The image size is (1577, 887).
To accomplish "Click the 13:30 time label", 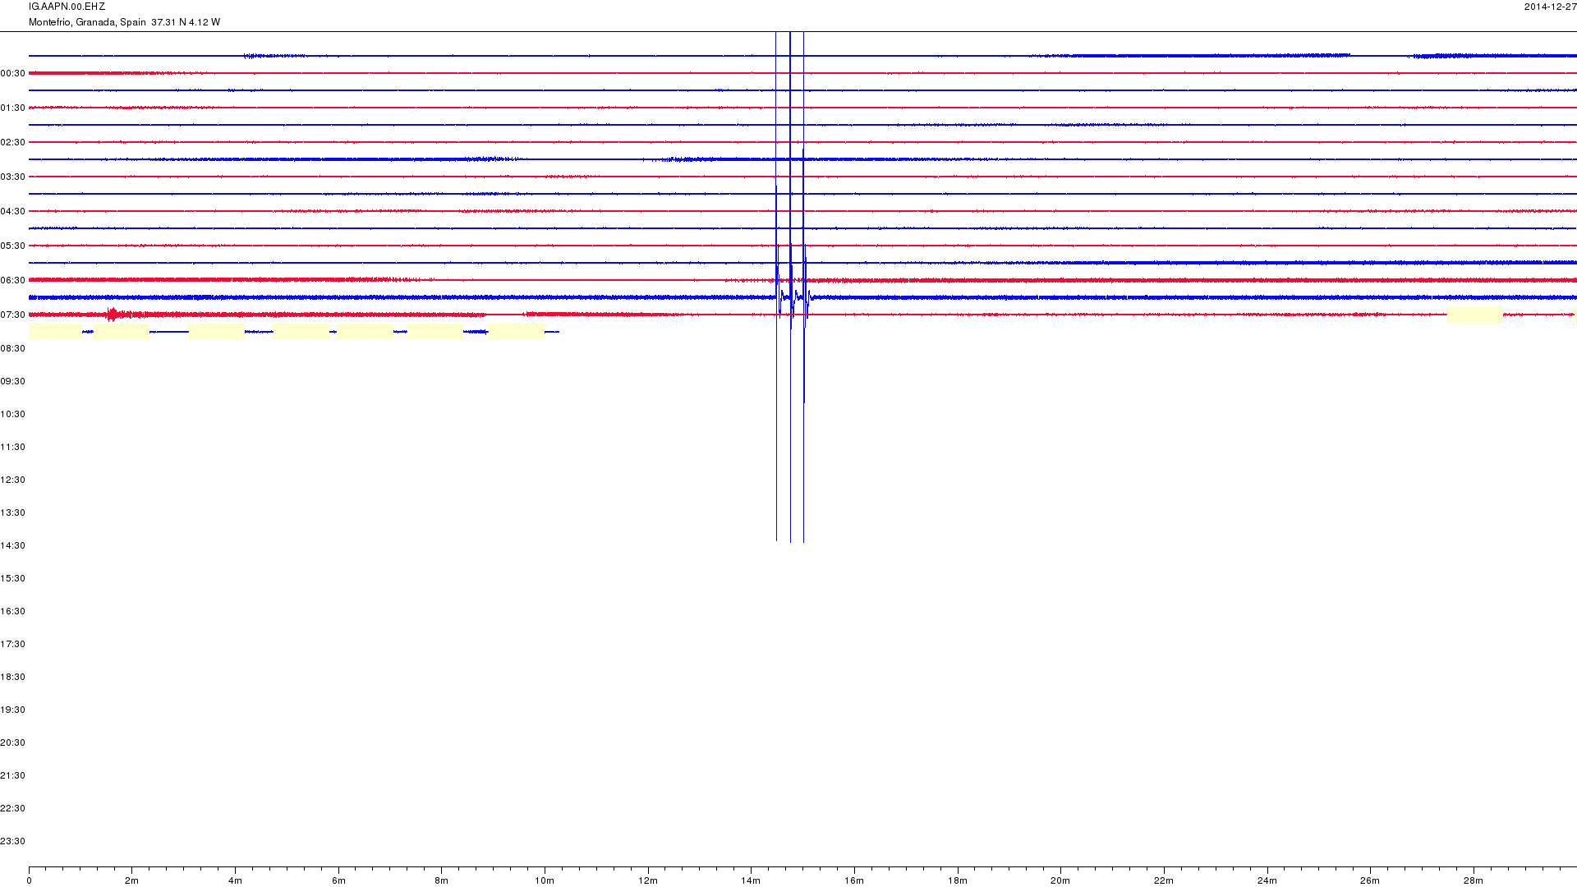I will click(12, 512).
